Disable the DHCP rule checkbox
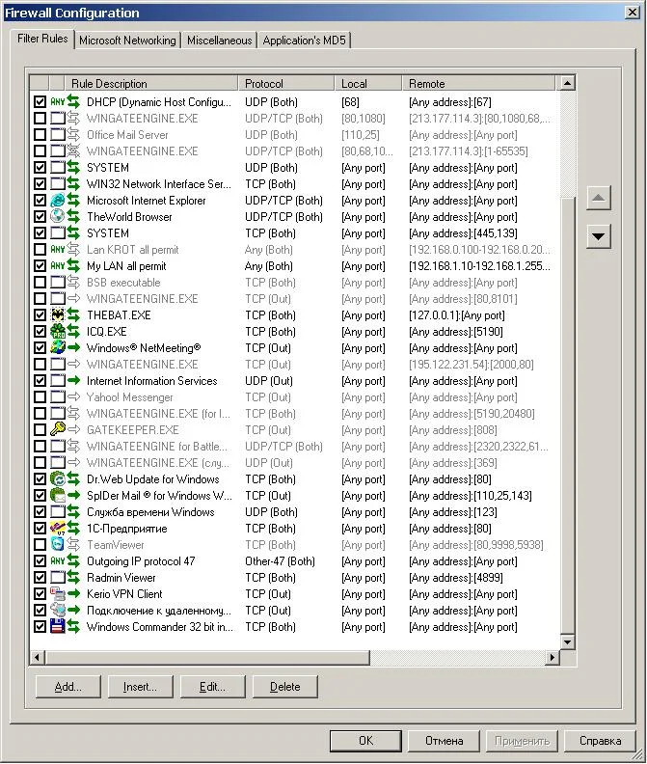647x764 pixels. (x=40, y=102)
